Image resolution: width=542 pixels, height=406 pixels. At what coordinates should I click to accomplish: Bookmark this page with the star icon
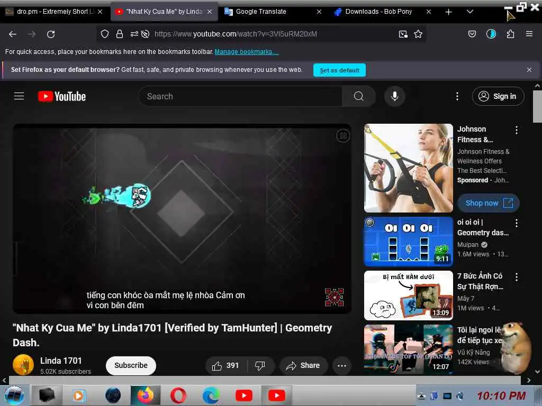[418, 34]
